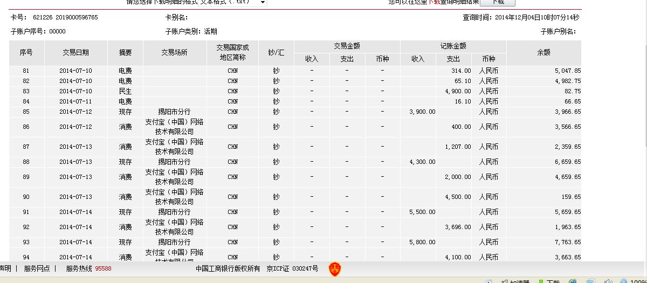Click the red ICP badge icon in footer

click(335, 269)
